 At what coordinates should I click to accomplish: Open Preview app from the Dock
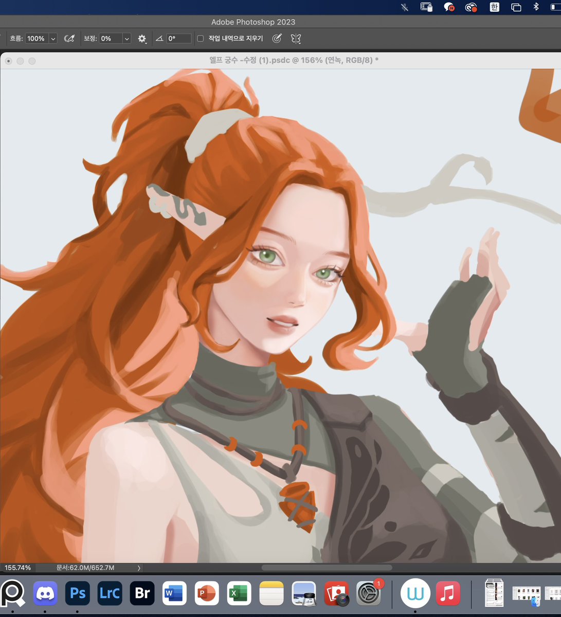pos(304,593)
